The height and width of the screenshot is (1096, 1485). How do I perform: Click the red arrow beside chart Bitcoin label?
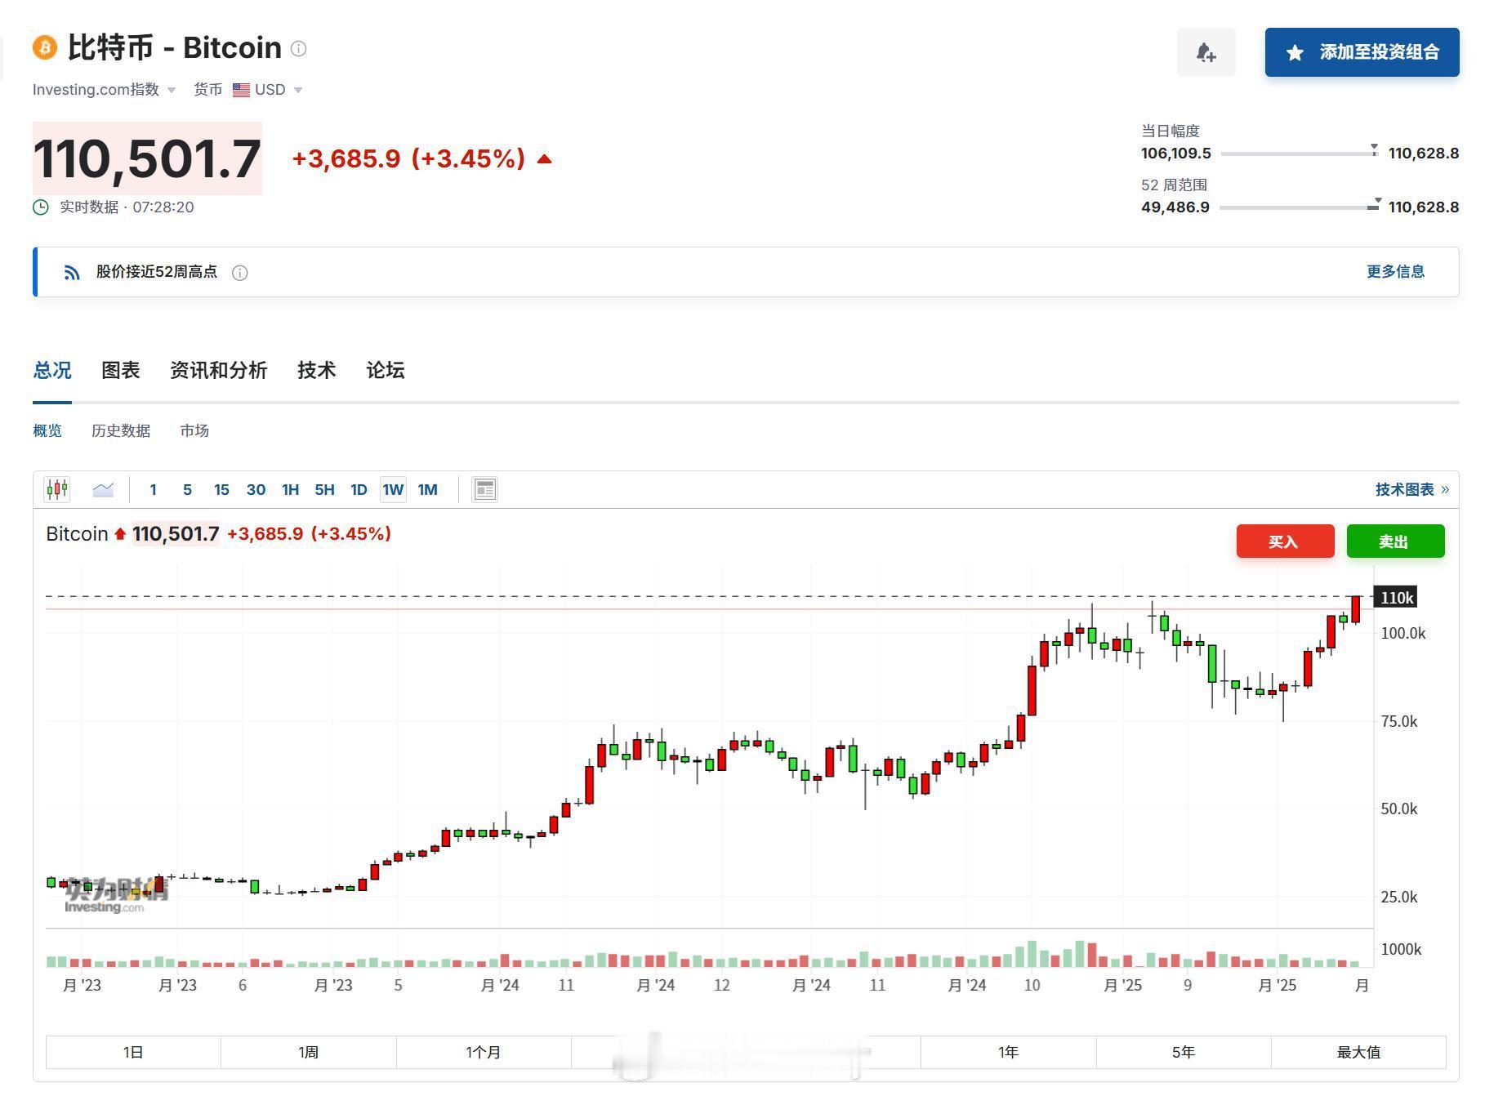(x=120, y=534)
